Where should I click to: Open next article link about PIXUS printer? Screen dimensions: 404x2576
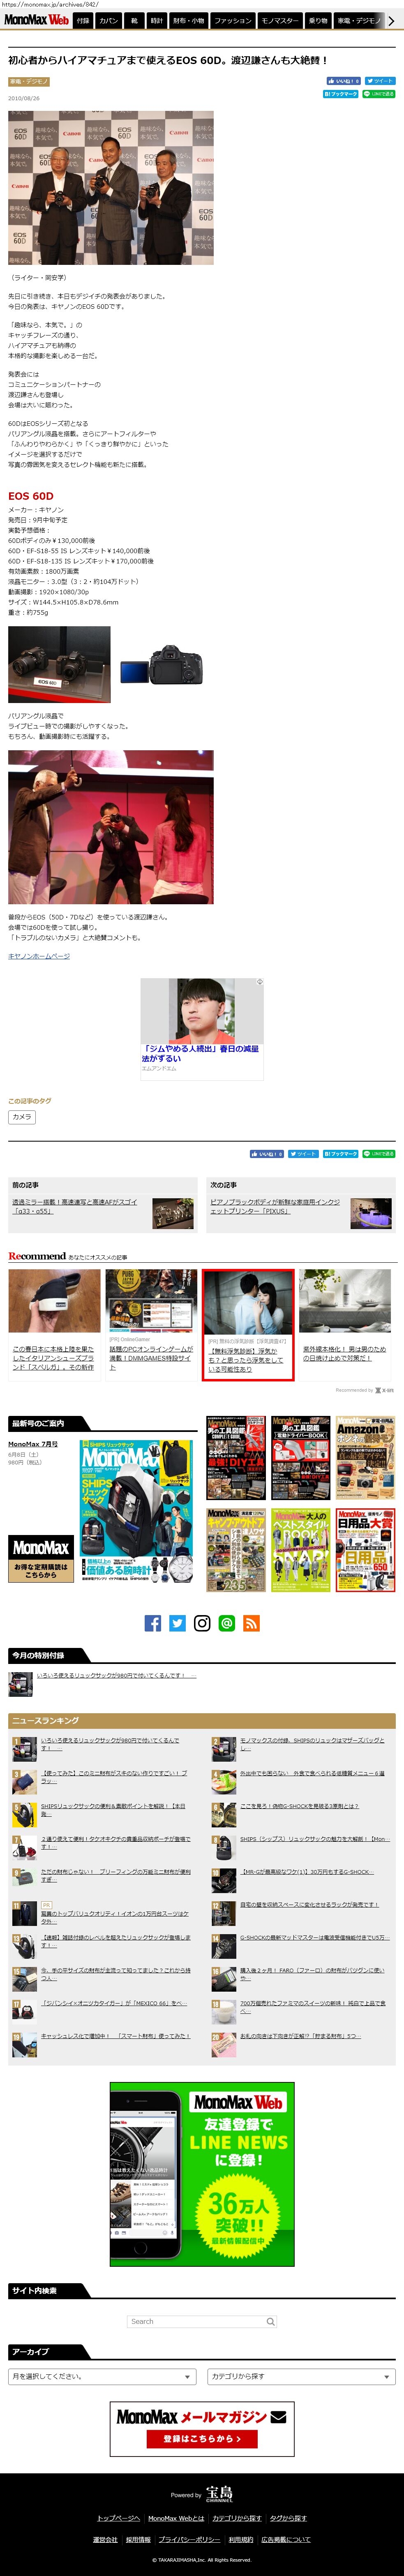coord(274,1206)
